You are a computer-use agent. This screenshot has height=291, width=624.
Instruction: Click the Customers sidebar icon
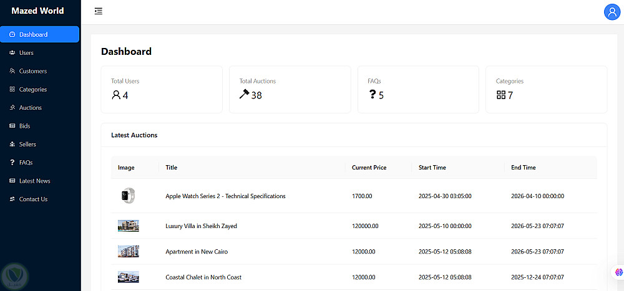pos(12,71)
